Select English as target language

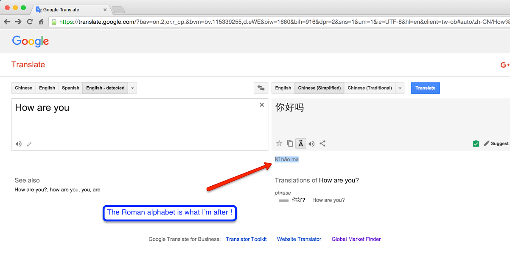(283, 88)
